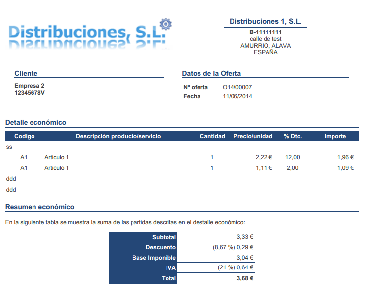The image size is (367, 299).
Task: Click the Descuento label cell
Action: point(143,247)
